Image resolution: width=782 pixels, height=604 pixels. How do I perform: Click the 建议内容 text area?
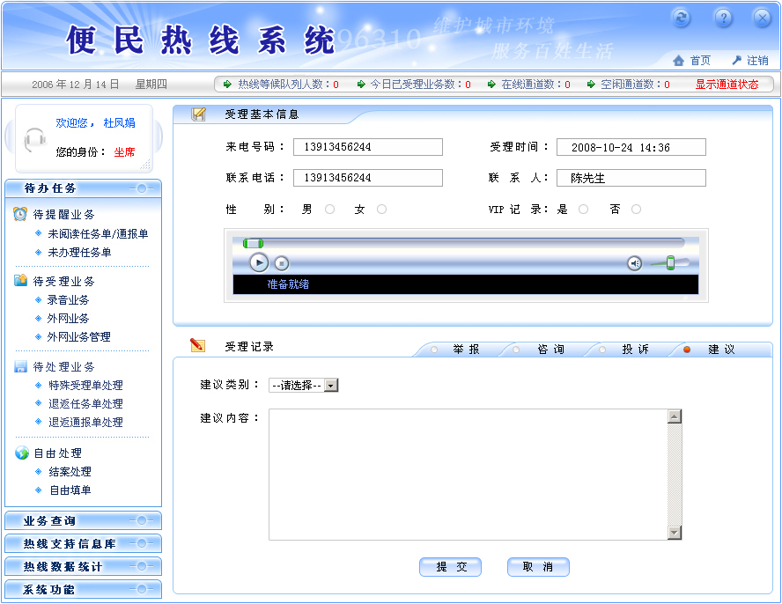[x=468, y=474]
